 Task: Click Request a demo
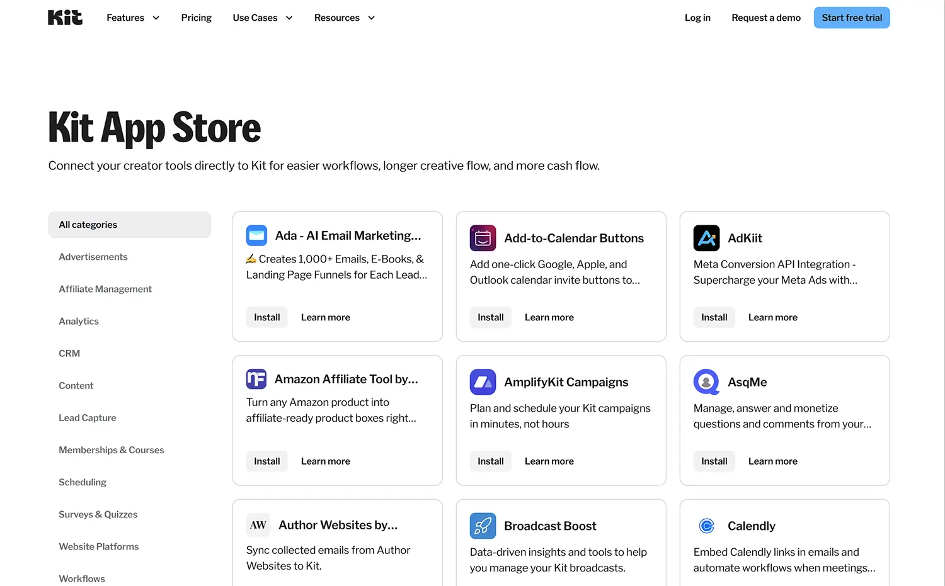click(x=766, y=18)
